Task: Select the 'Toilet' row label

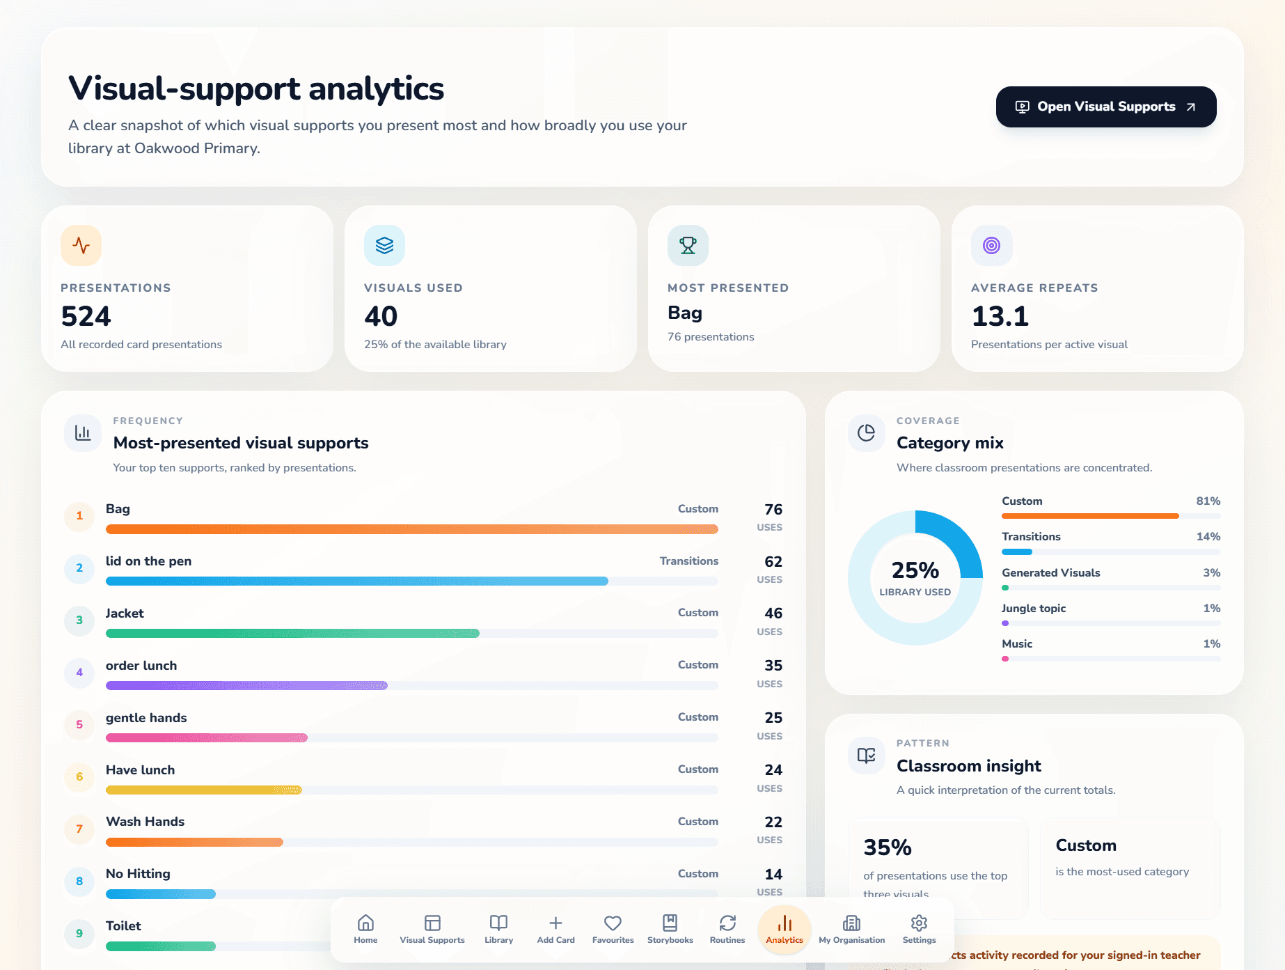Action: pyautogui.click(x=123, y=926)
